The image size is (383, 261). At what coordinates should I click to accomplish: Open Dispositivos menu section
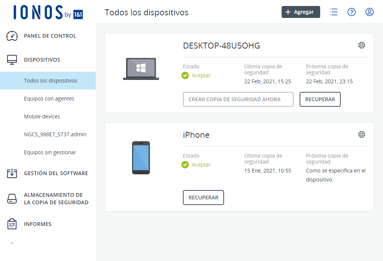[42, 60]
